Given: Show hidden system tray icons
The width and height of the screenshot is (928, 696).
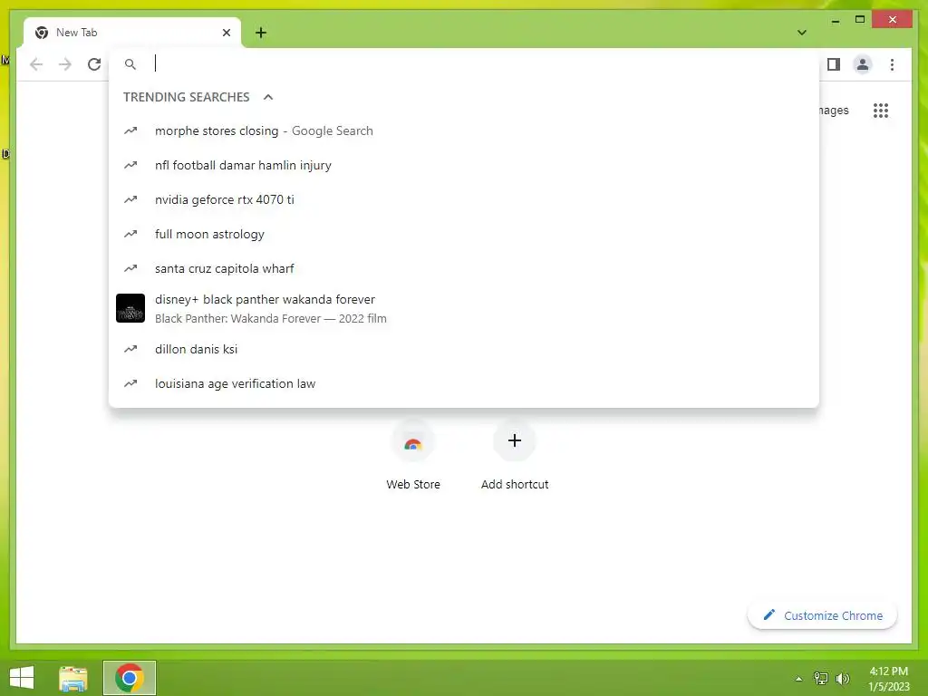Looking at the screenshot, I should (799, 679).
